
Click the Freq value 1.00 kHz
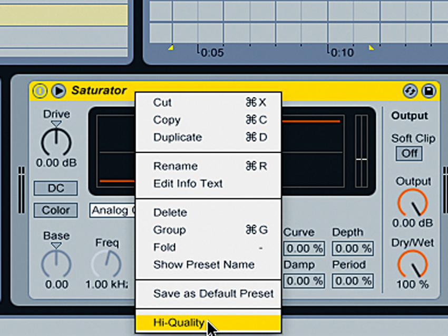tap(106, 284)
